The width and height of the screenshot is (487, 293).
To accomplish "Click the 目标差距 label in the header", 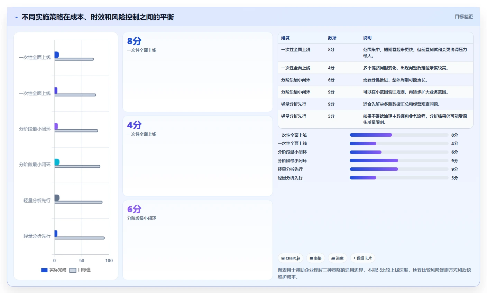I will tap(463, 17).
